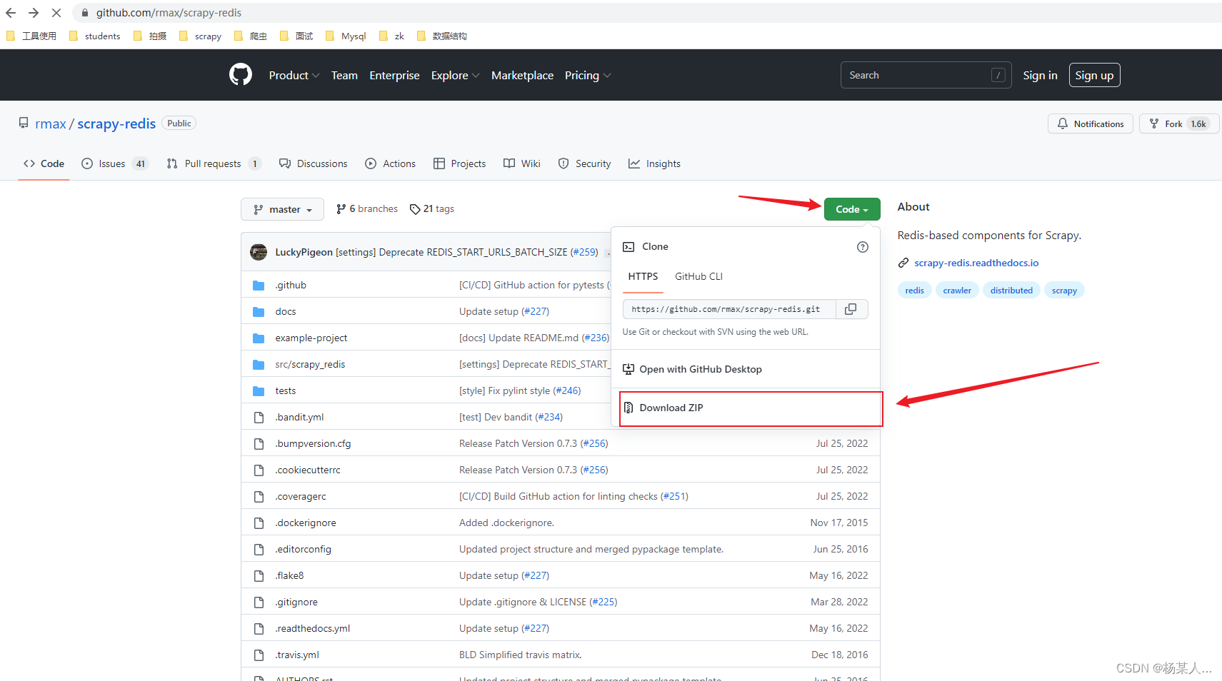Click the LuckyPigeon avatar thumbnail
Screen dimensions: 1222x681
click(x=259, y=252)
